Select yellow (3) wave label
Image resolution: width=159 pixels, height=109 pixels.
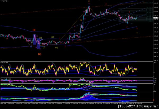[52, 37]
